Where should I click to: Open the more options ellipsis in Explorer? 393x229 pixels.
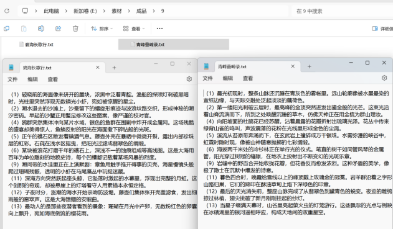[x=159, y=29]
